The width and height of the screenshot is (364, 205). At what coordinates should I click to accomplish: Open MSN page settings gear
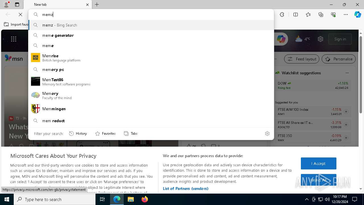tap(320, 39)
